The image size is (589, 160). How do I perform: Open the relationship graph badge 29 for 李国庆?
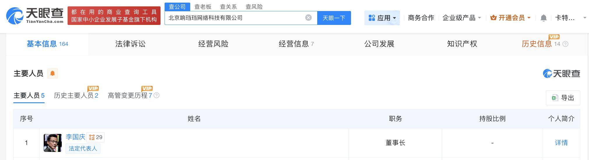pos(96,137)
